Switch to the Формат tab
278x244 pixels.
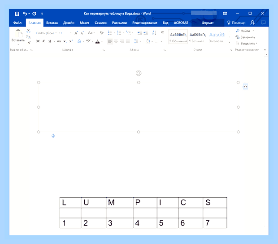click(x=208, y=23)
